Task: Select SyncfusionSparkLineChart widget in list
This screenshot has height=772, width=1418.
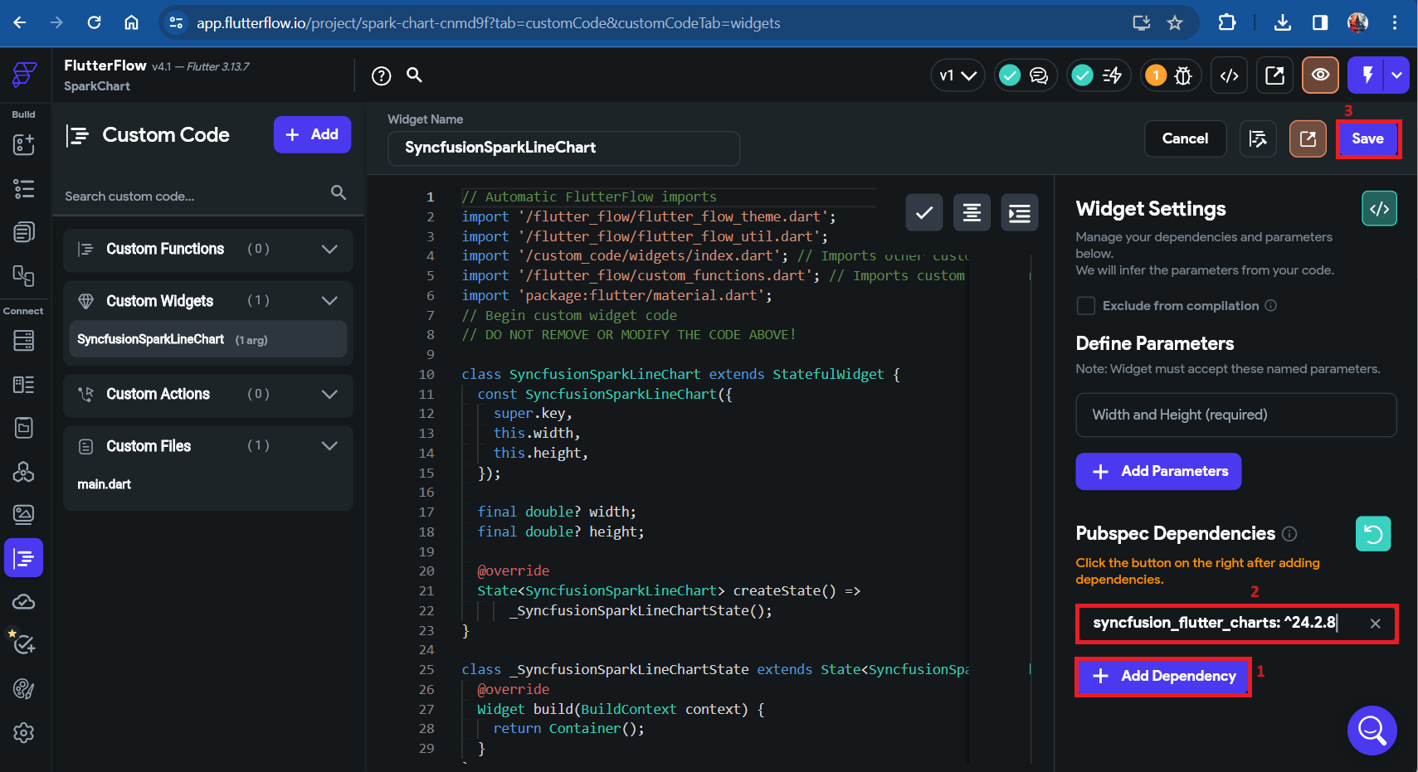Action: [208, 339]
